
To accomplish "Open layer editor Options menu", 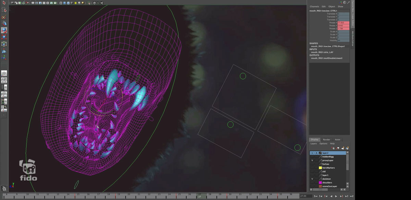I will [323, 144].
